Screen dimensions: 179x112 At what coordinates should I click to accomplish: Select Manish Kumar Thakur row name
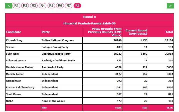tap(20, 67)
